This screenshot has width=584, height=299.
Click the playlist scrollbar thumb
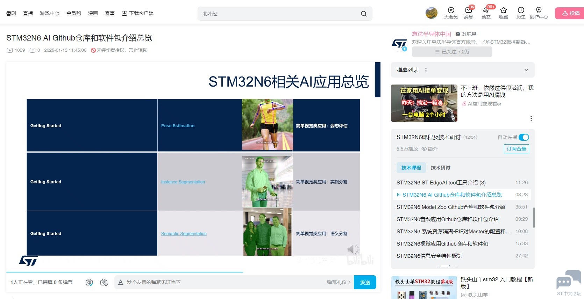(534, 217)
